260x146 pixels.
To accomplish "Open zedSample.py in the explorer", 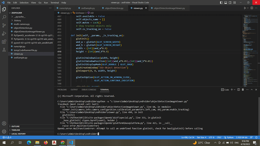I will click(x=21, y=58).
